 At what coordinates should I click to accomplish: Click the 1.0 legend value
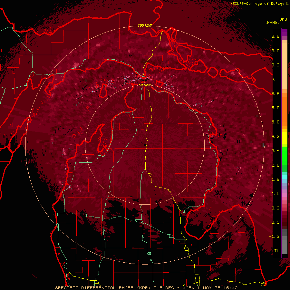coord(275,194)
